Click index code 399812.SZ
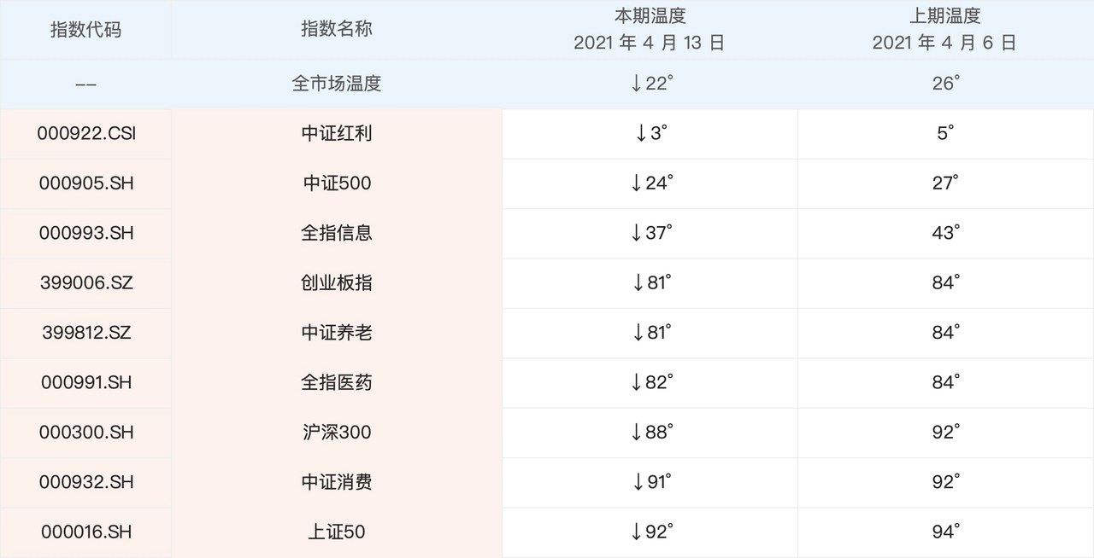The width and height of the screenshot is (1094, 558). (86, 333)
